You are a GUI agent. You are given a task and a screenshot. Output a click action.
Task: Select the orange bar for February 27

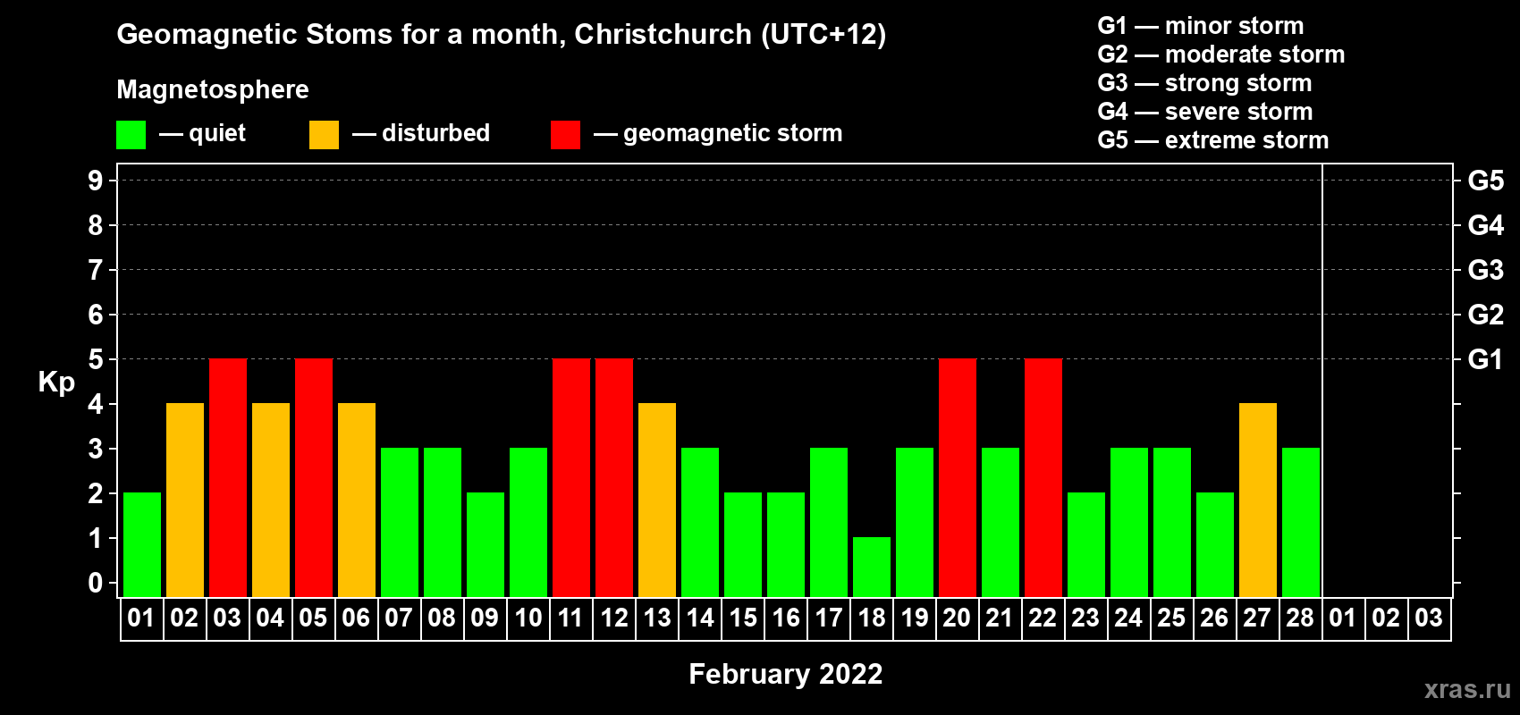[1258, 500]
